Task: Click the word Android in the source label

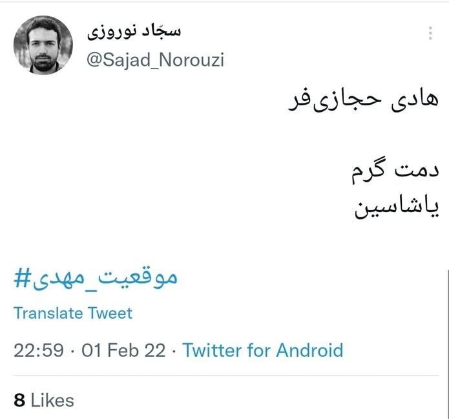Action: coord(309,350)
